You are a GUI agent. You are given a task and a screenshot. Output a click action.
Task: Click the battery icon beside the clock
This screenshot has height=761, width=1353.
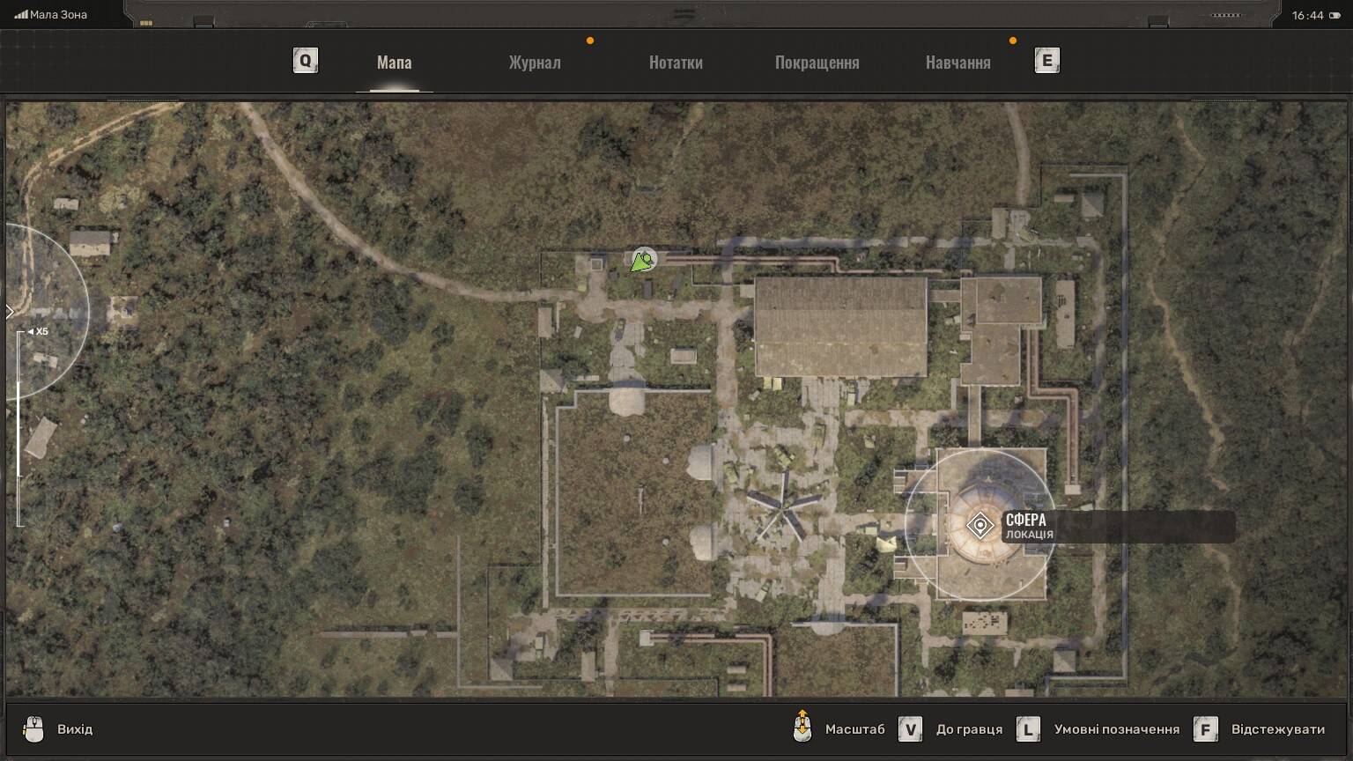coord(1335,15)
